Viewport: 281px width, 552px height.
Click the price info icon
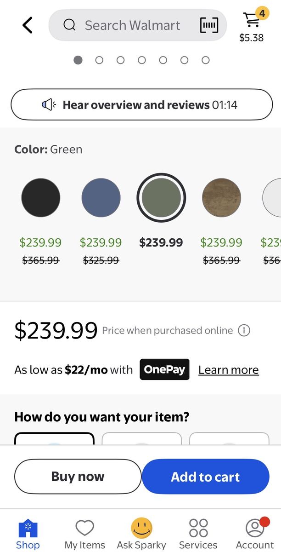point(244,330)
